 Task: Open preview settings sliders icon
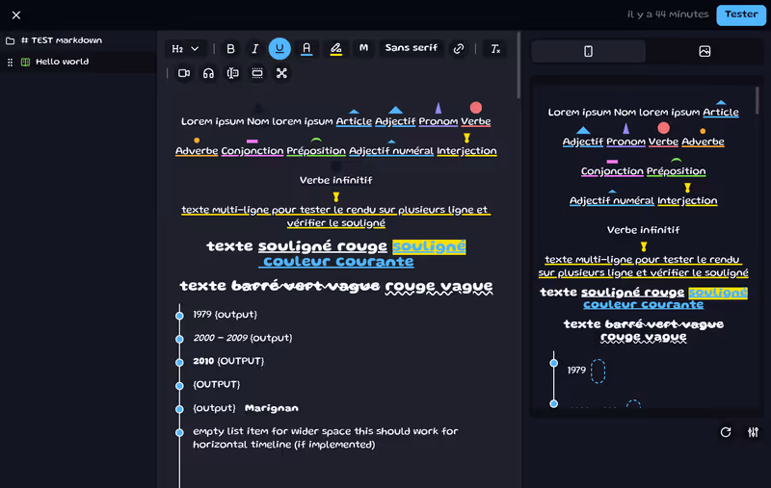click(753, 432)
